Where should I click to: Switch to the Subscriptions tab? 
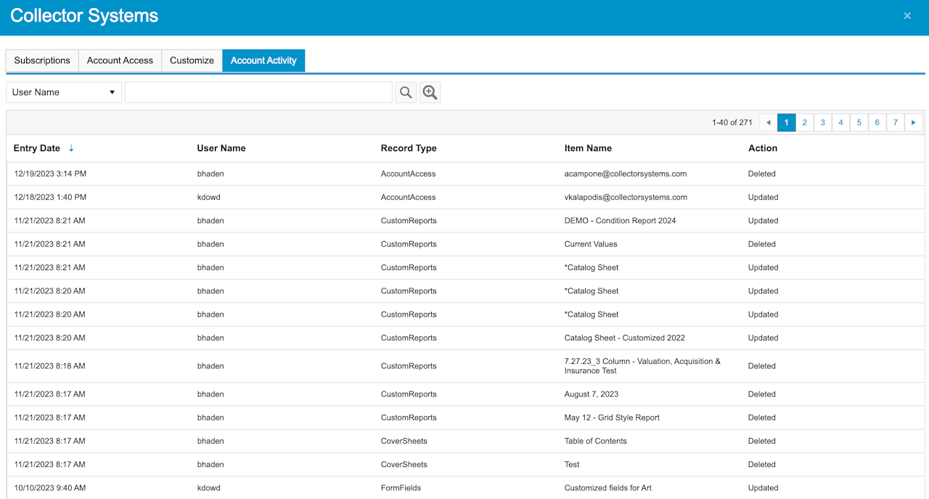42,60
